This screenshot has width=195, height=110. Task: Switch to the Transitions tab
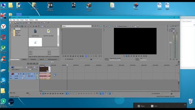point(33,59)
